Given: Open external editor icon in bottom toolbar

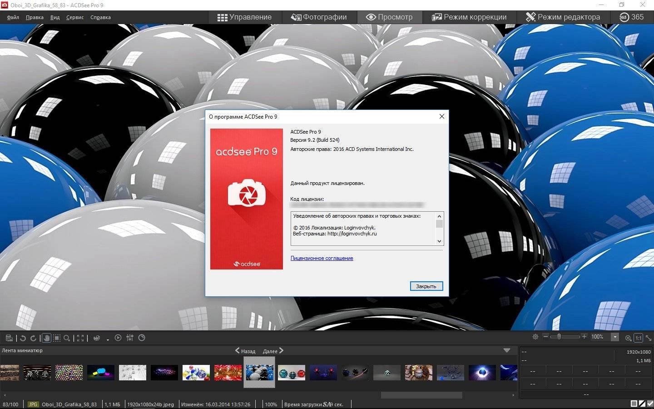Looking at the screenshot, I should (x=9, y=338).
